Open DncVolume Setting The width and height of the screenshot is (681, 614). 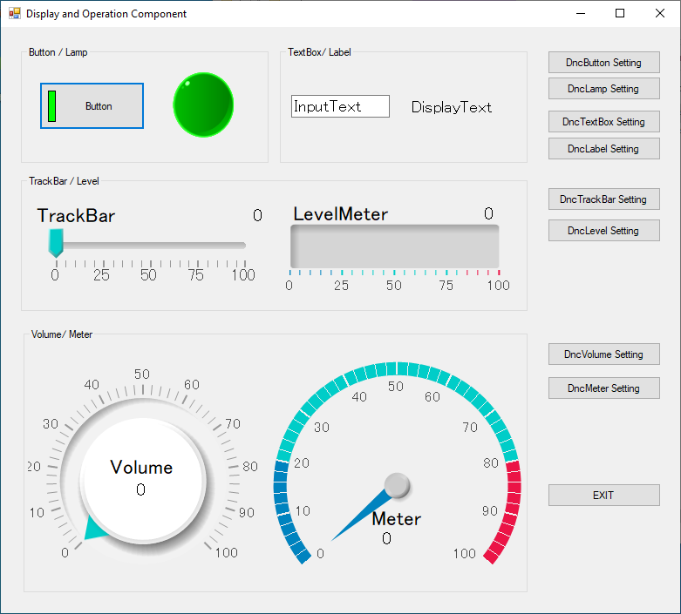603,354
